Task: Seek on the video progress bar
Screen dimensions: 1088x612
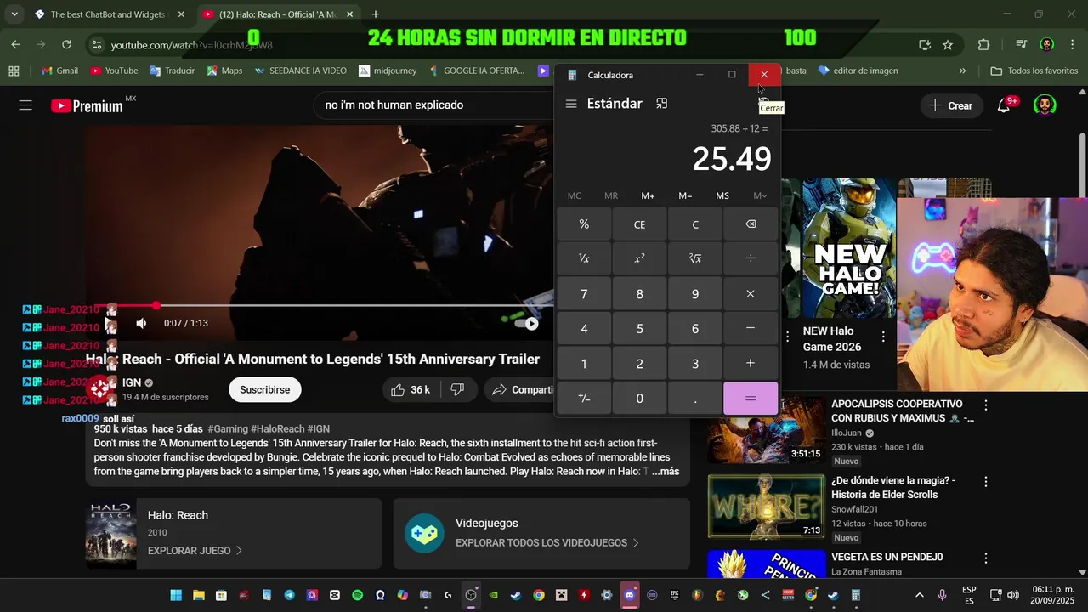Action: point(319,305)
